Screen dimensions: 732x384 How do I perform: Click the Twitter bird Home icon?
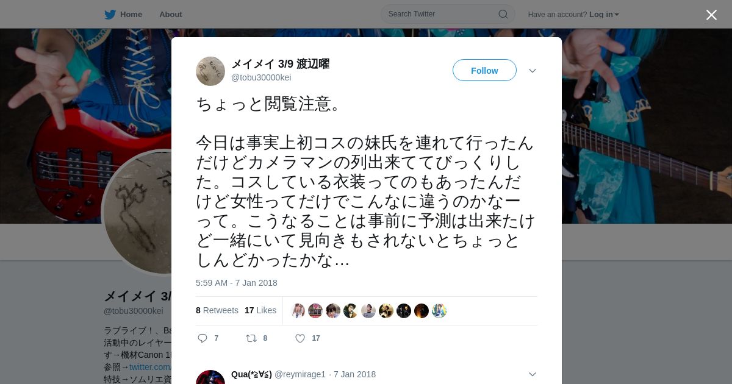[x=110, y=15]
